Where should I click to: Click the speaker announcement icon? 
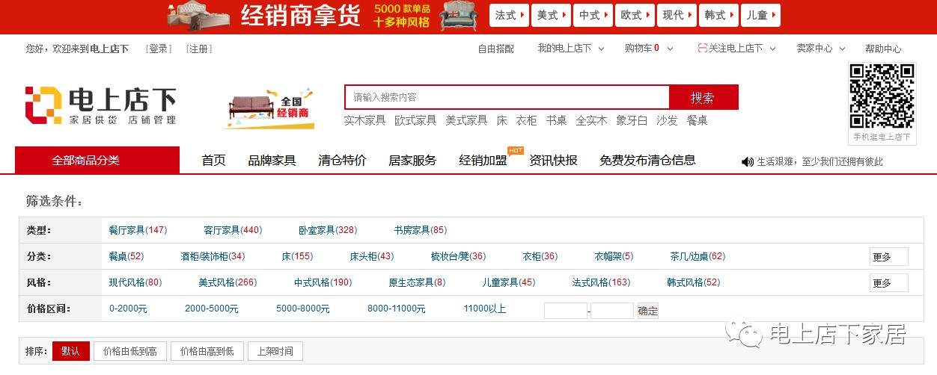click(x=747, y=161)
